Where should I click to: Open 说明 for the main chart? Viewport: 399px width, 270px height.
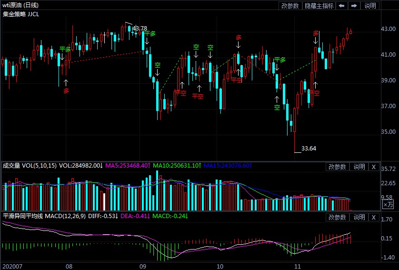tap(370, 6)
